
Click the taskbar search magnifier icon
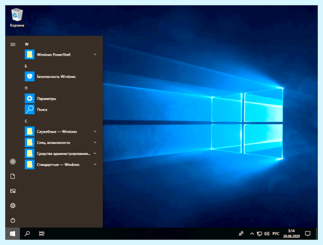pos(27,234)
